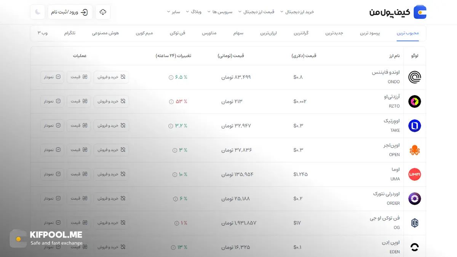Click the ورود/ثبت نام login button

(71, 12)
